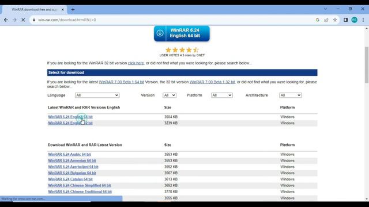Viewport: 369px width, 207px height.
Task: Download WinRAR 6.24 Bulgarian 64 bit
Action: [x=72, y=173]
